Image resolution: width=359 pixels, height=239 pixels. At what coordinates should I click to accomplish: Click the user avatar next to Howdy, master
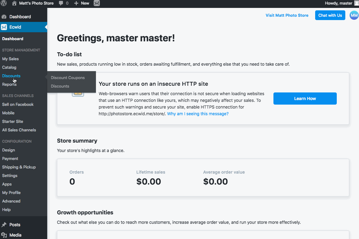(x=357, y=3)
